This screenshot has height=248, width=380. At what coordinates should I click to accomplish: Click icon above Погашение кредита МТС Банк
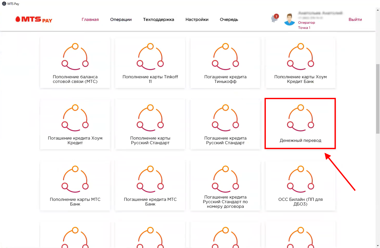click(x=150, y=179)
